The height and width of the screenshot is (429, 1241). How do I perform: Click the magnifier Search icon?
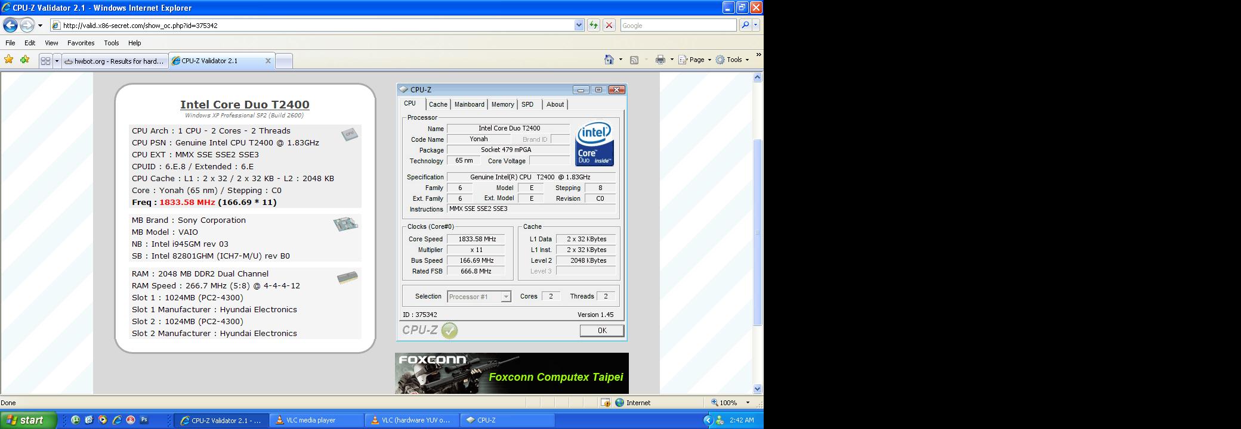click(x=745, y=25)
